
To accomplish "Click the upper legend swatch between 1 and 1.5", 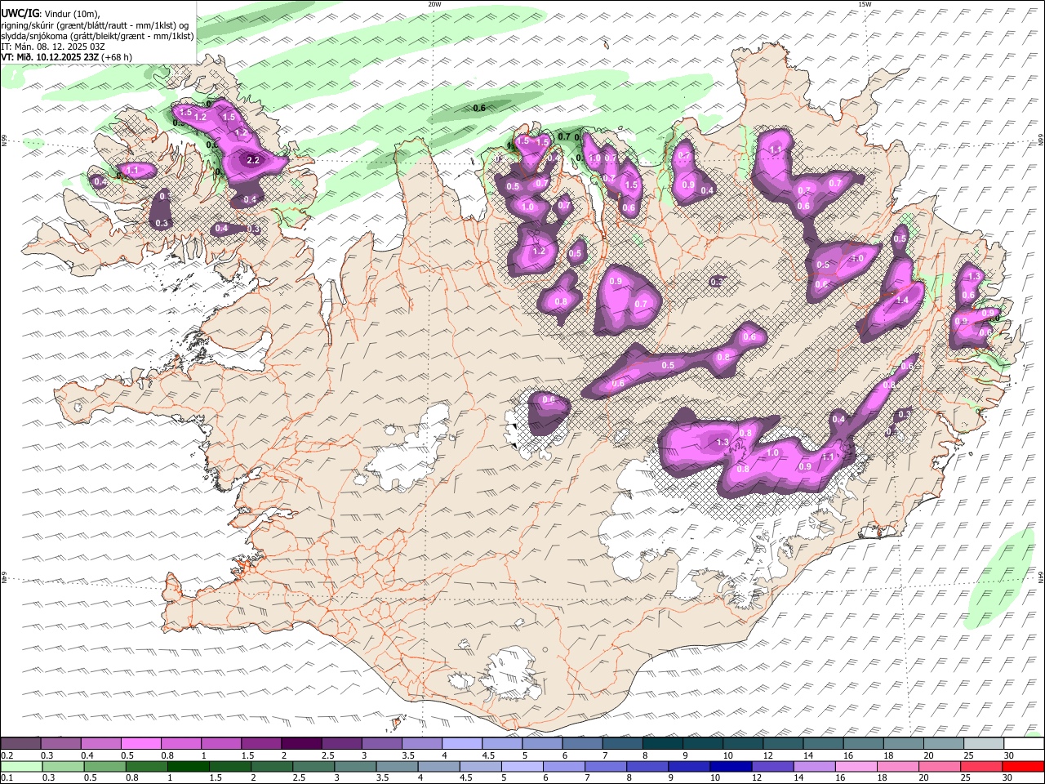I will pos(220,743).
